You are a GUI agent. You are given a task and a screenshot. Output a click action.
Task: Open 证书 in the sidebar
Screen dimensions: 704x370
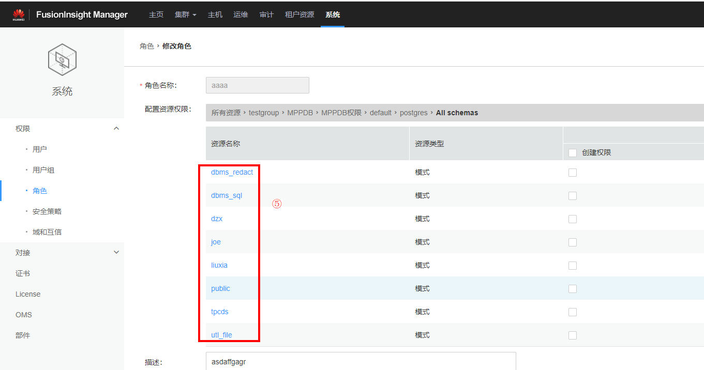23,273
